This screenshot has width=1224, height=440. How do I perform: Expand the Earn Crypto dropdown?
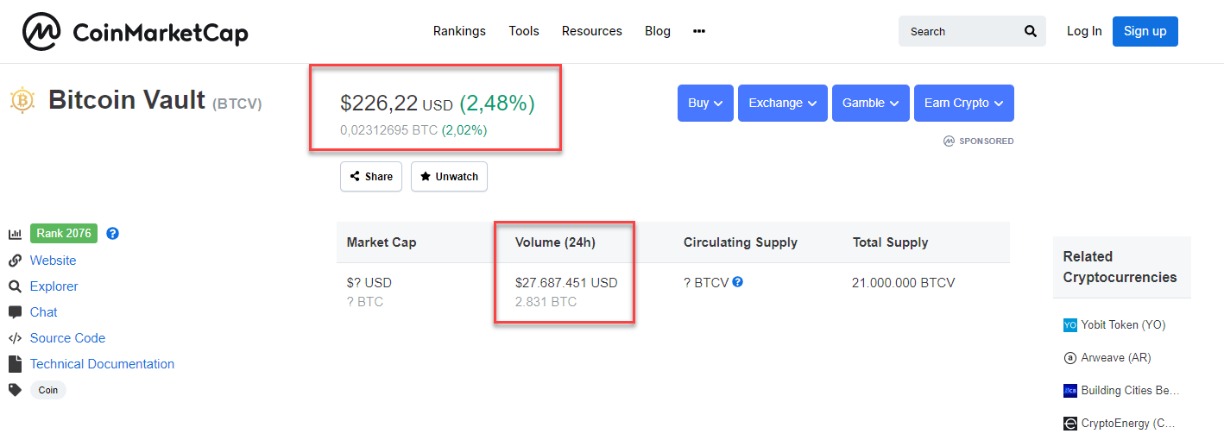[964, 103]
